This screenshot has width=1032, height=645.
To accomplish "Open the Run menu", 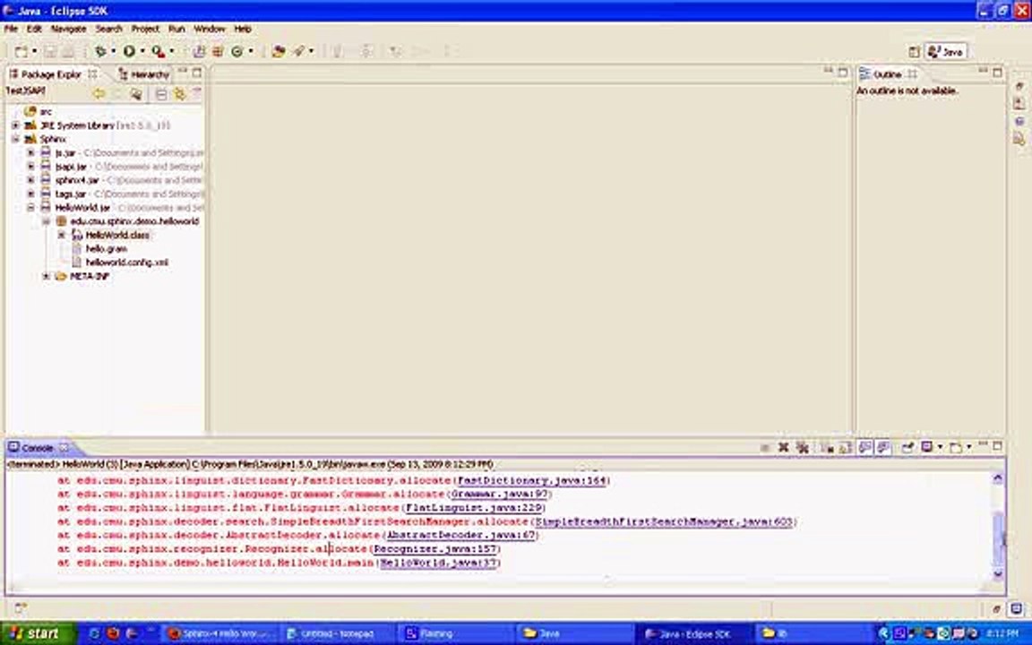I will point(176,29).
